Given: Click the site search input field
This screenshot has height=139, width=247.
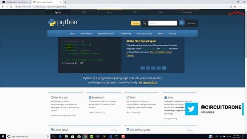Looking at the screenshot, I should (x=162, y=23).
